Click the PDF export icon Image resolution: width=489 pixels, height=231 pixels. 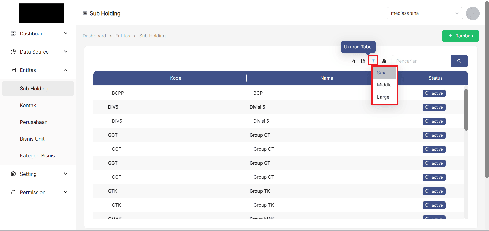(x=353, y=61)
